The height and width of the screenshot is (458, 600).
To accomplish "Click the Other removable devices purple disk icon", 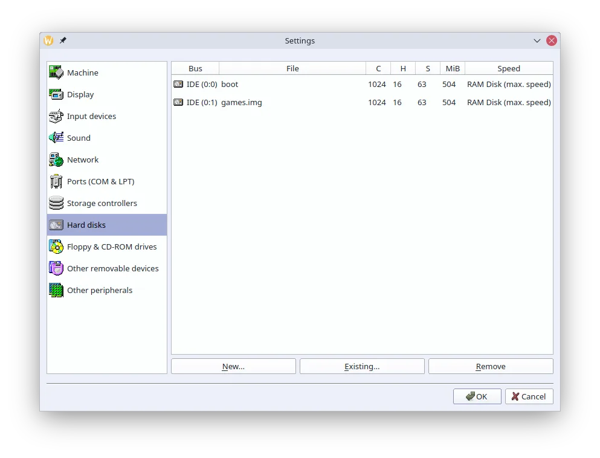I will pyautogui.click(x=56, y=268).
